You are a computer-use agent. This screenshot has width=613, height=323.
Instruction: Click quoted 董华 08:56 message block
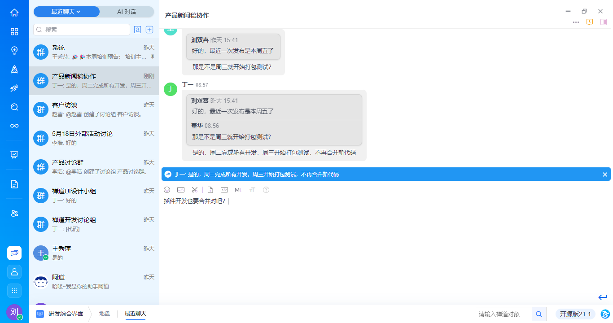(274, 132)
